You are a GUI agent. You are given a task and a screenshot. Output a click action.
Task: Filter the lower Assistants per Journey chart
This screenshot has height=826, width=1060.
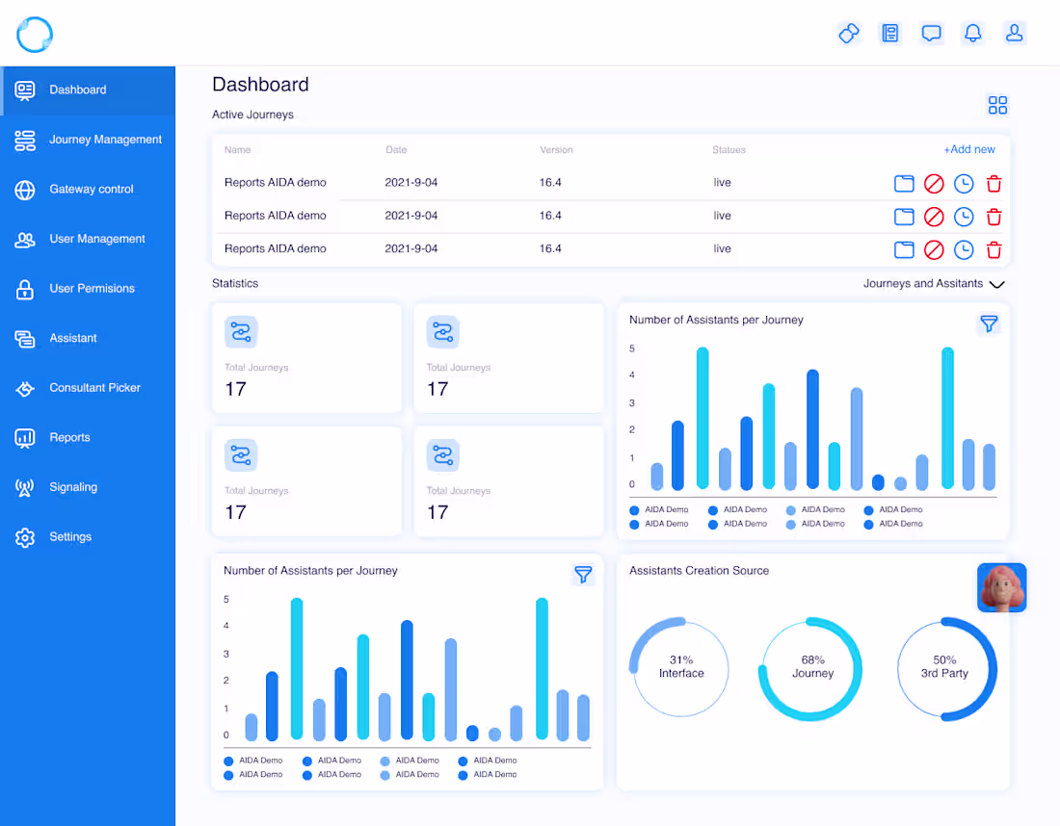point(583,574)
